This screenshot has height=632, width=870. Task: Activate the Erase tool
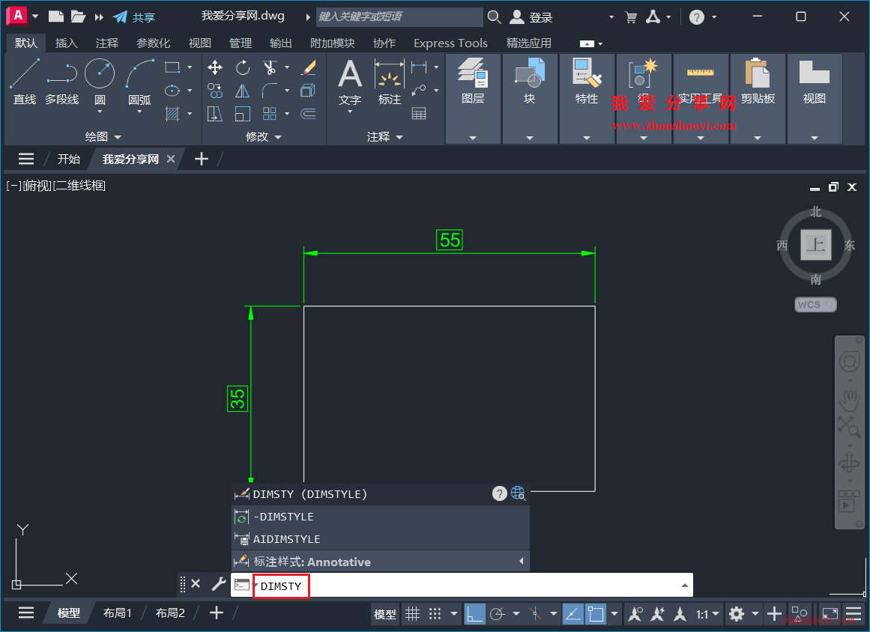tap(309, 67)
